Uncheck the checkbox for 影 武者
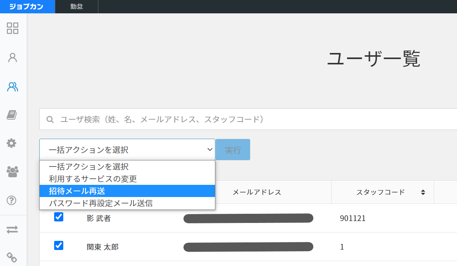The width and height of the screenshot is (457, 266). (x=59, y=217)
